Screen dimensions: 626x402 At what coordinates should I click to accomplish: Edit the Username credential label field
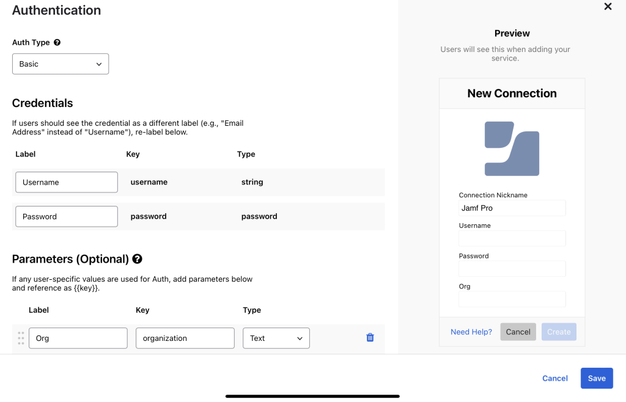point(67,182)
